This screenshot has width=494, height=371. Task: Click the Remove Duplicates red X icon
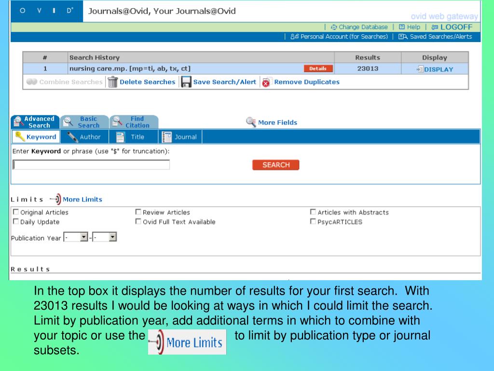click(x=266, y=82)
